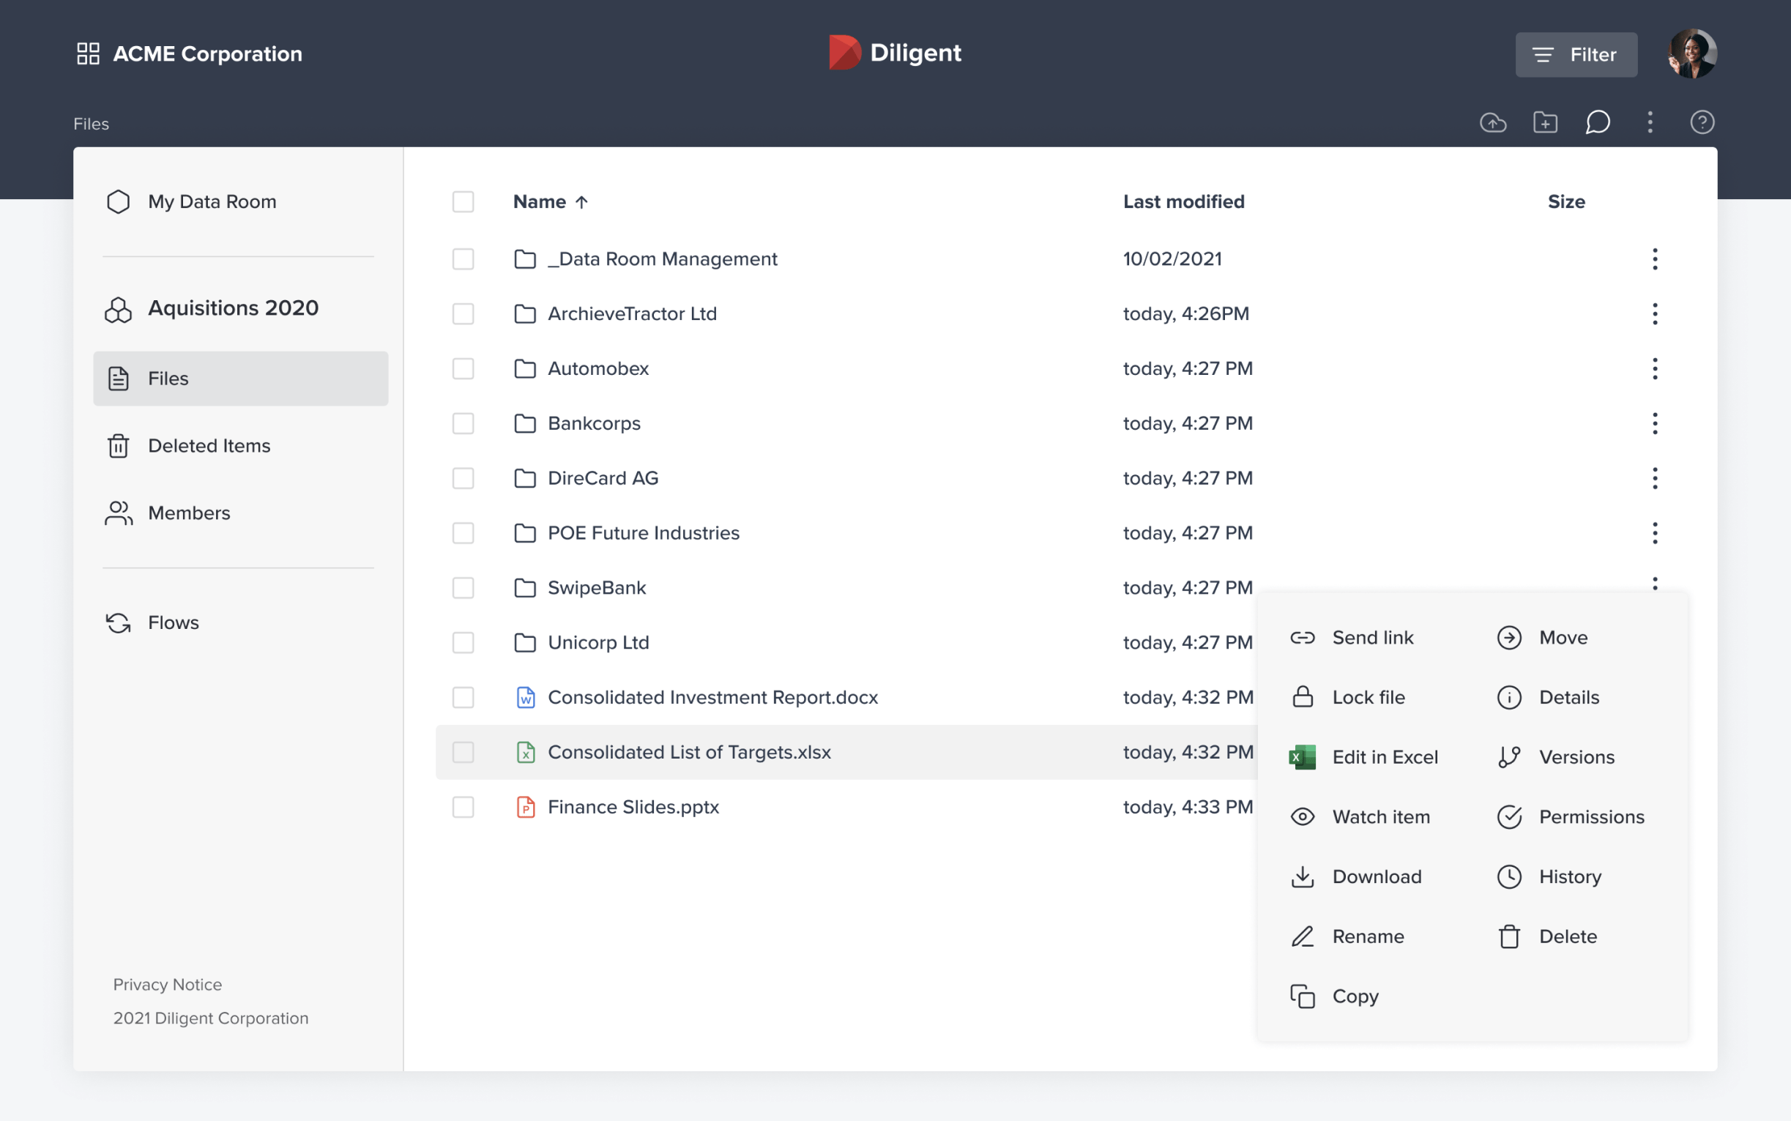Select the checkbox for the Automobex folder
Screen dimensions: 1791x1121
click(463, 368)
